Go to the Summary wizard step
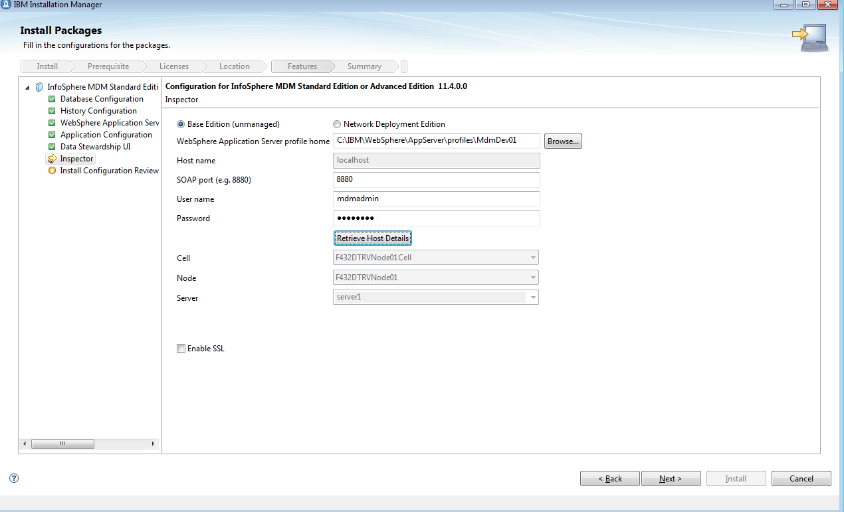The image size is (844, 512). point(364,66)
